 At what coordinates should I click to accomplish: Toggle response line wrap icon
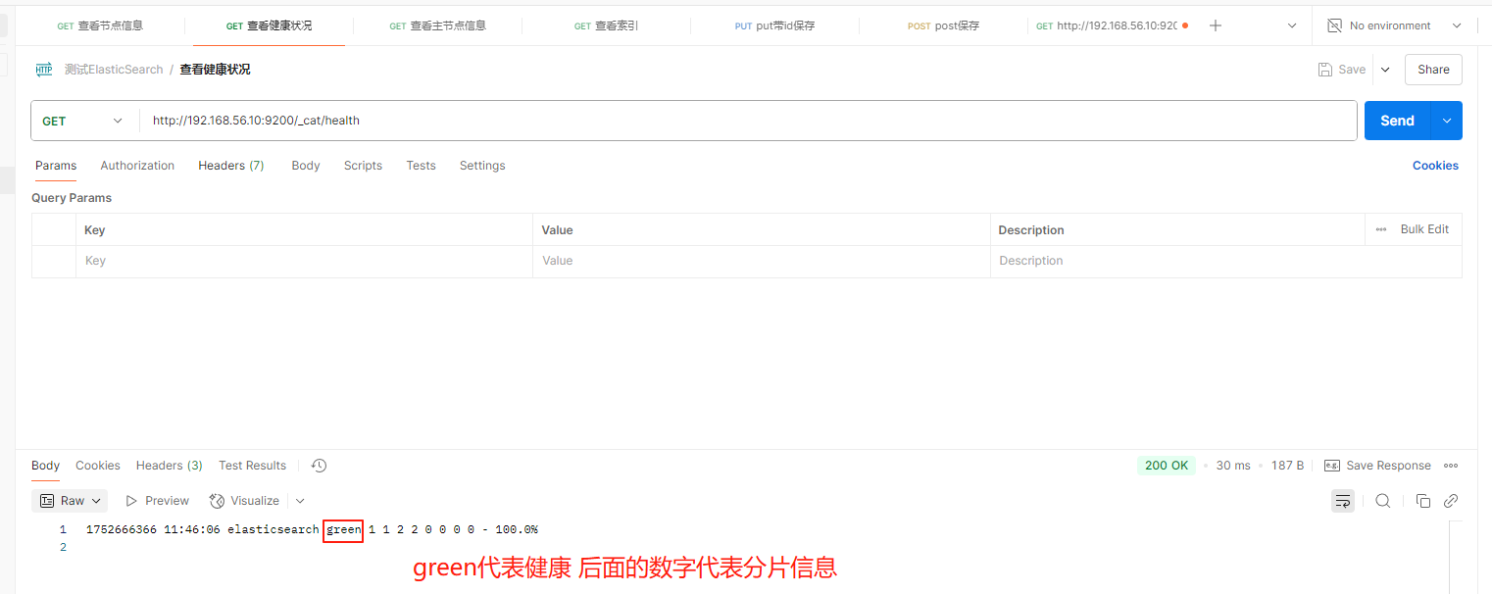(x=1343, y=501)
